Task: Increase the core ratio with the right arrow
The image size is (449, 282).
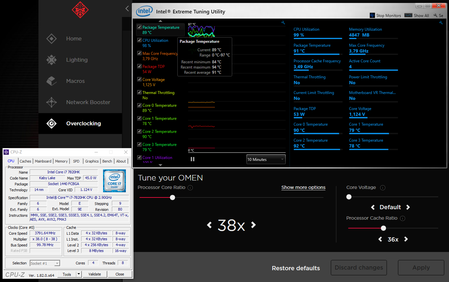Action: tap(253, 225)
